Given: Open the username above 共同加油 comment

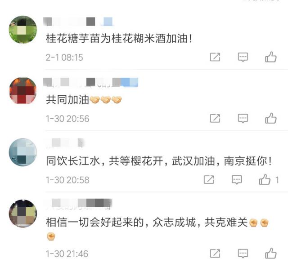Looking at the screenshot, I should [91, 82].
